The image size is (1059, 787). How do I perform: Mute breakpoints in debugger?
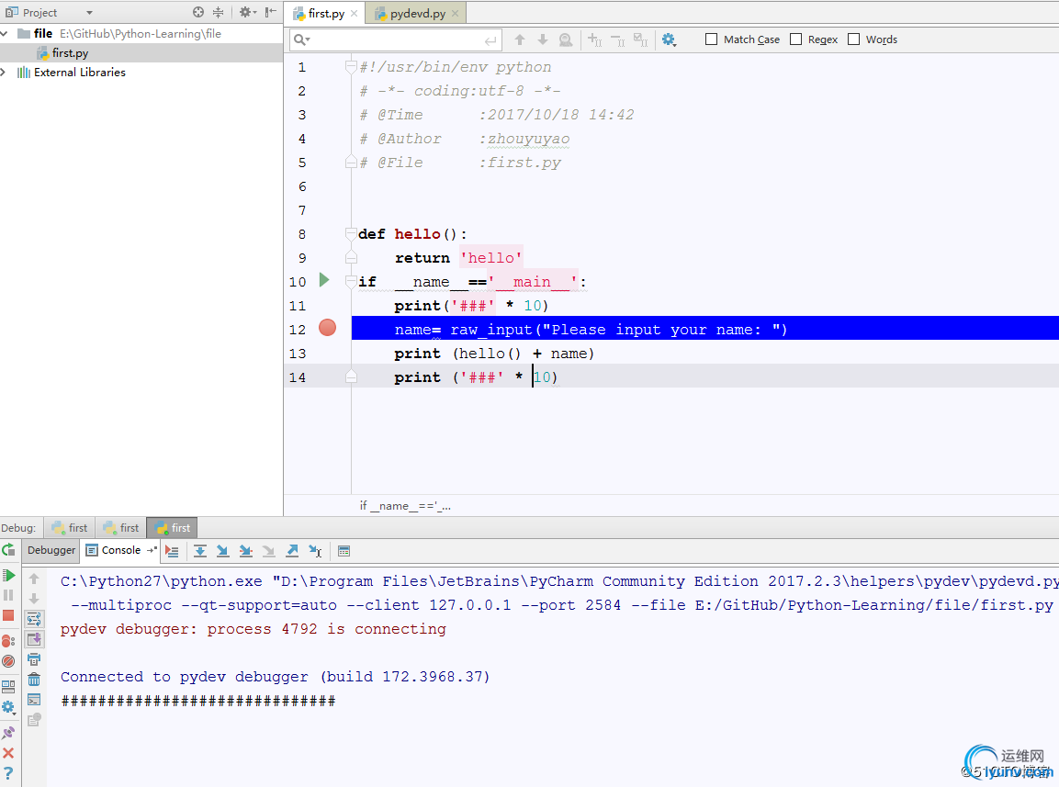pos(9,661)
